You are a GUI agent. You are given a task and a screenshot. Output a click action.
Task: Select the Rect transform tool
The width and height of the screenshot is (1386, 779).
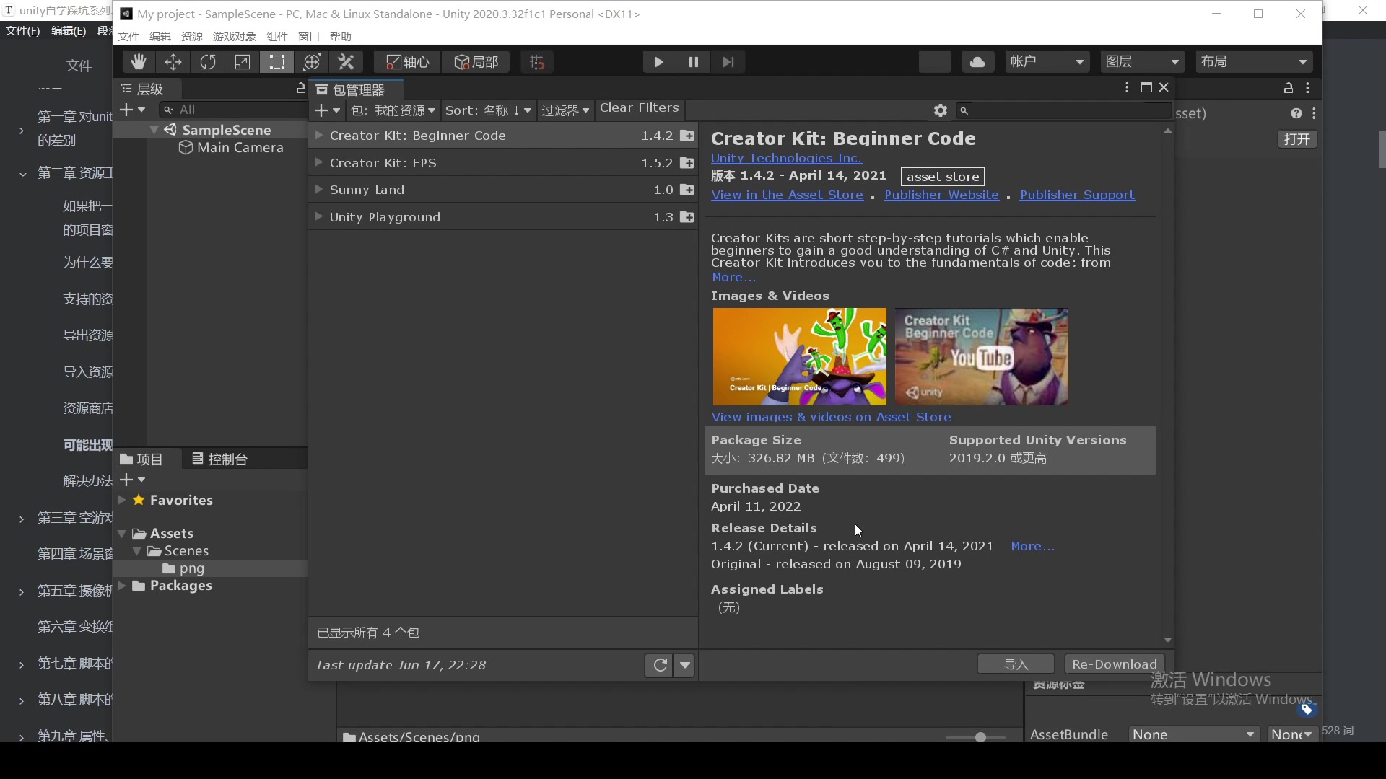tap(277, 62)
